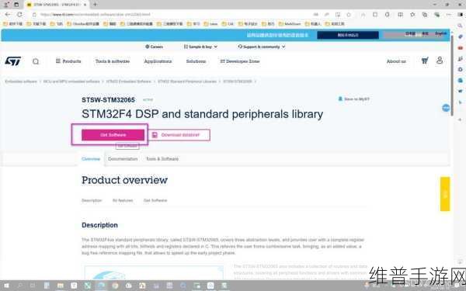
Task: Click the favorites star toolbar icon
Action: (x=412, y=14)
